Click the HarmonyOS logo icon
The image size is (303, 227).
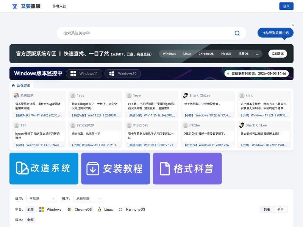tap(120, 210)
